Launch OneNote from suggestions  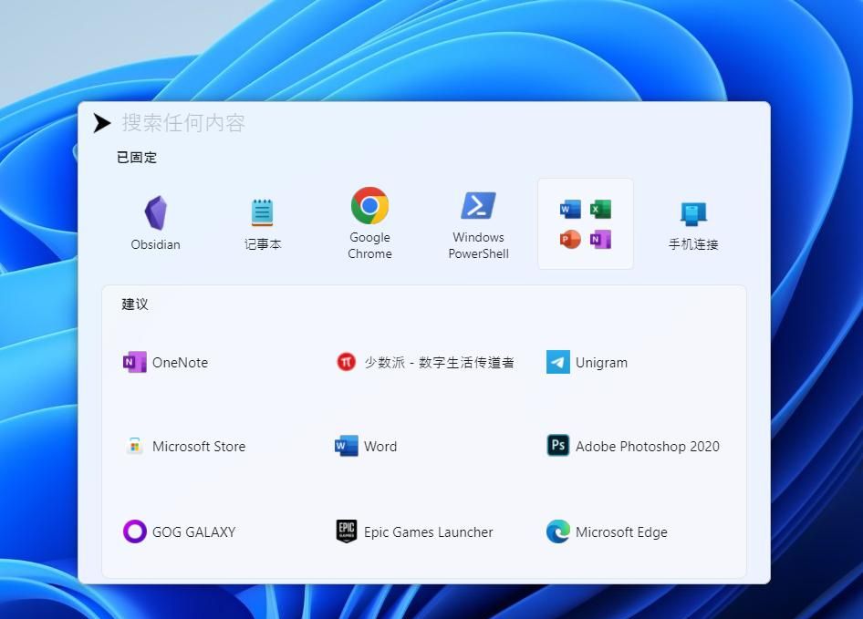pyautogui.click(x=164, y=362)
